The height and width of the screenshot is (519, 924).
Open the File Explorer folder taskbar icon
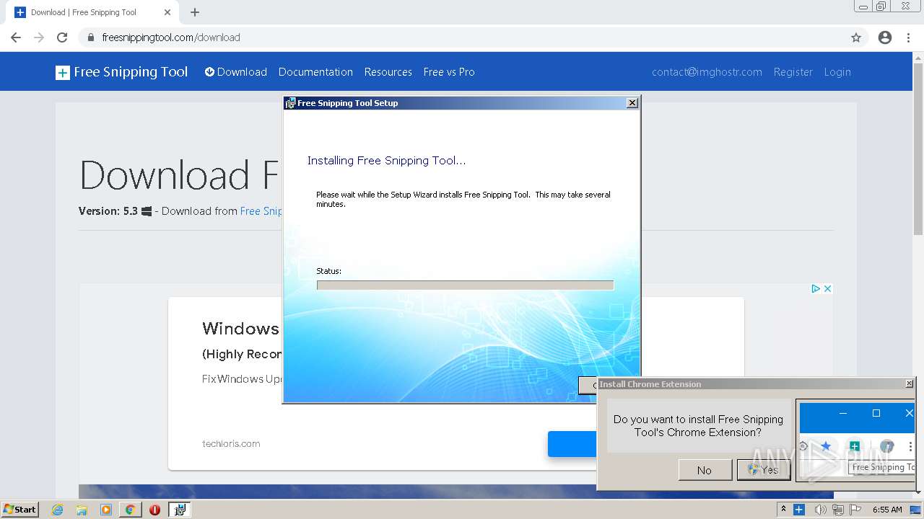[82, 510]
